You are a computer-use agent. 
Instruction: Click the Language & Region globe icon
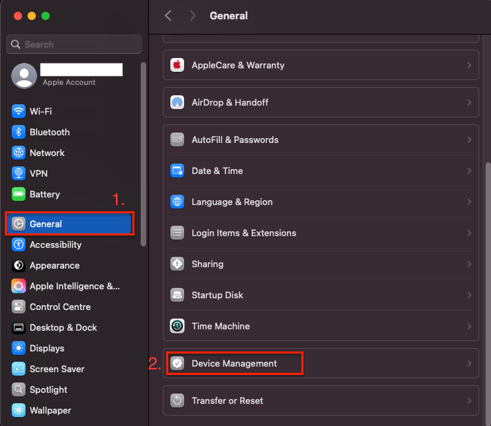coord(177,202)
